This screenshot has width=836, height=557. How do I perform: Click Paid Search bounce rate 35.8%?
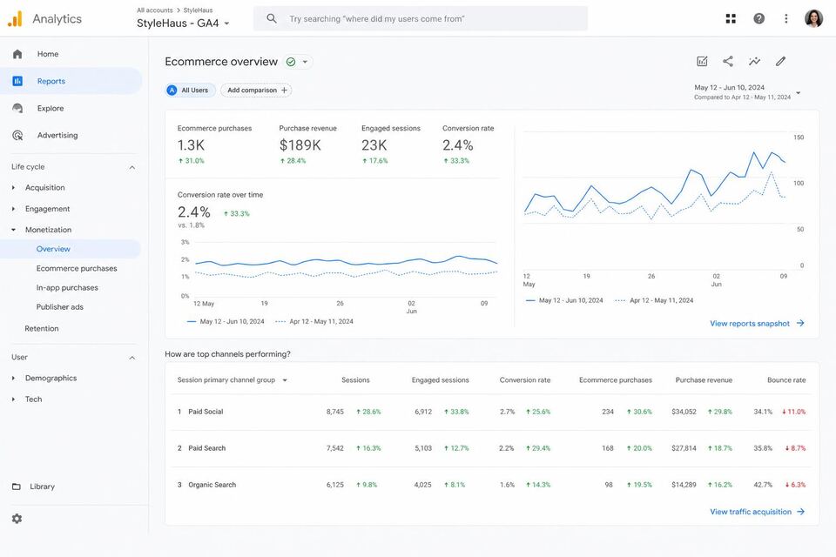pyautogui.click(x=763, y=448)
